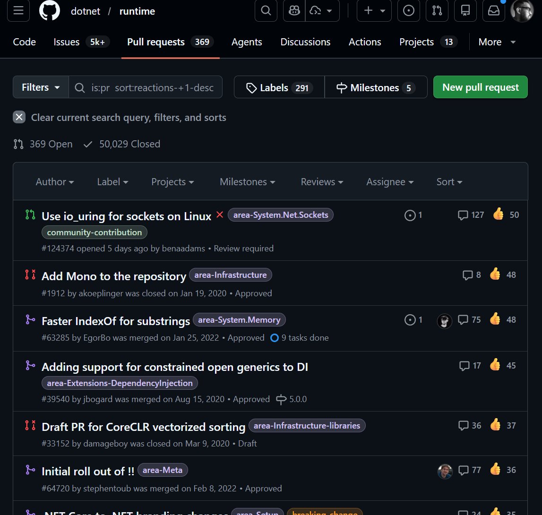This screenshot has height=515, width=542.
Task: Open the Milestones list button
Action: coord(376,87)
